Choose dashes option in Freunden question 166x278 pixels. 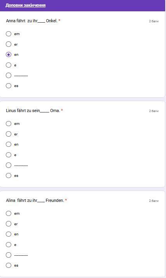pos(9,255)
